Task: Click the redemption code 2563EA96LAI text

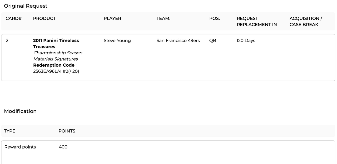Action: point(47,71)
